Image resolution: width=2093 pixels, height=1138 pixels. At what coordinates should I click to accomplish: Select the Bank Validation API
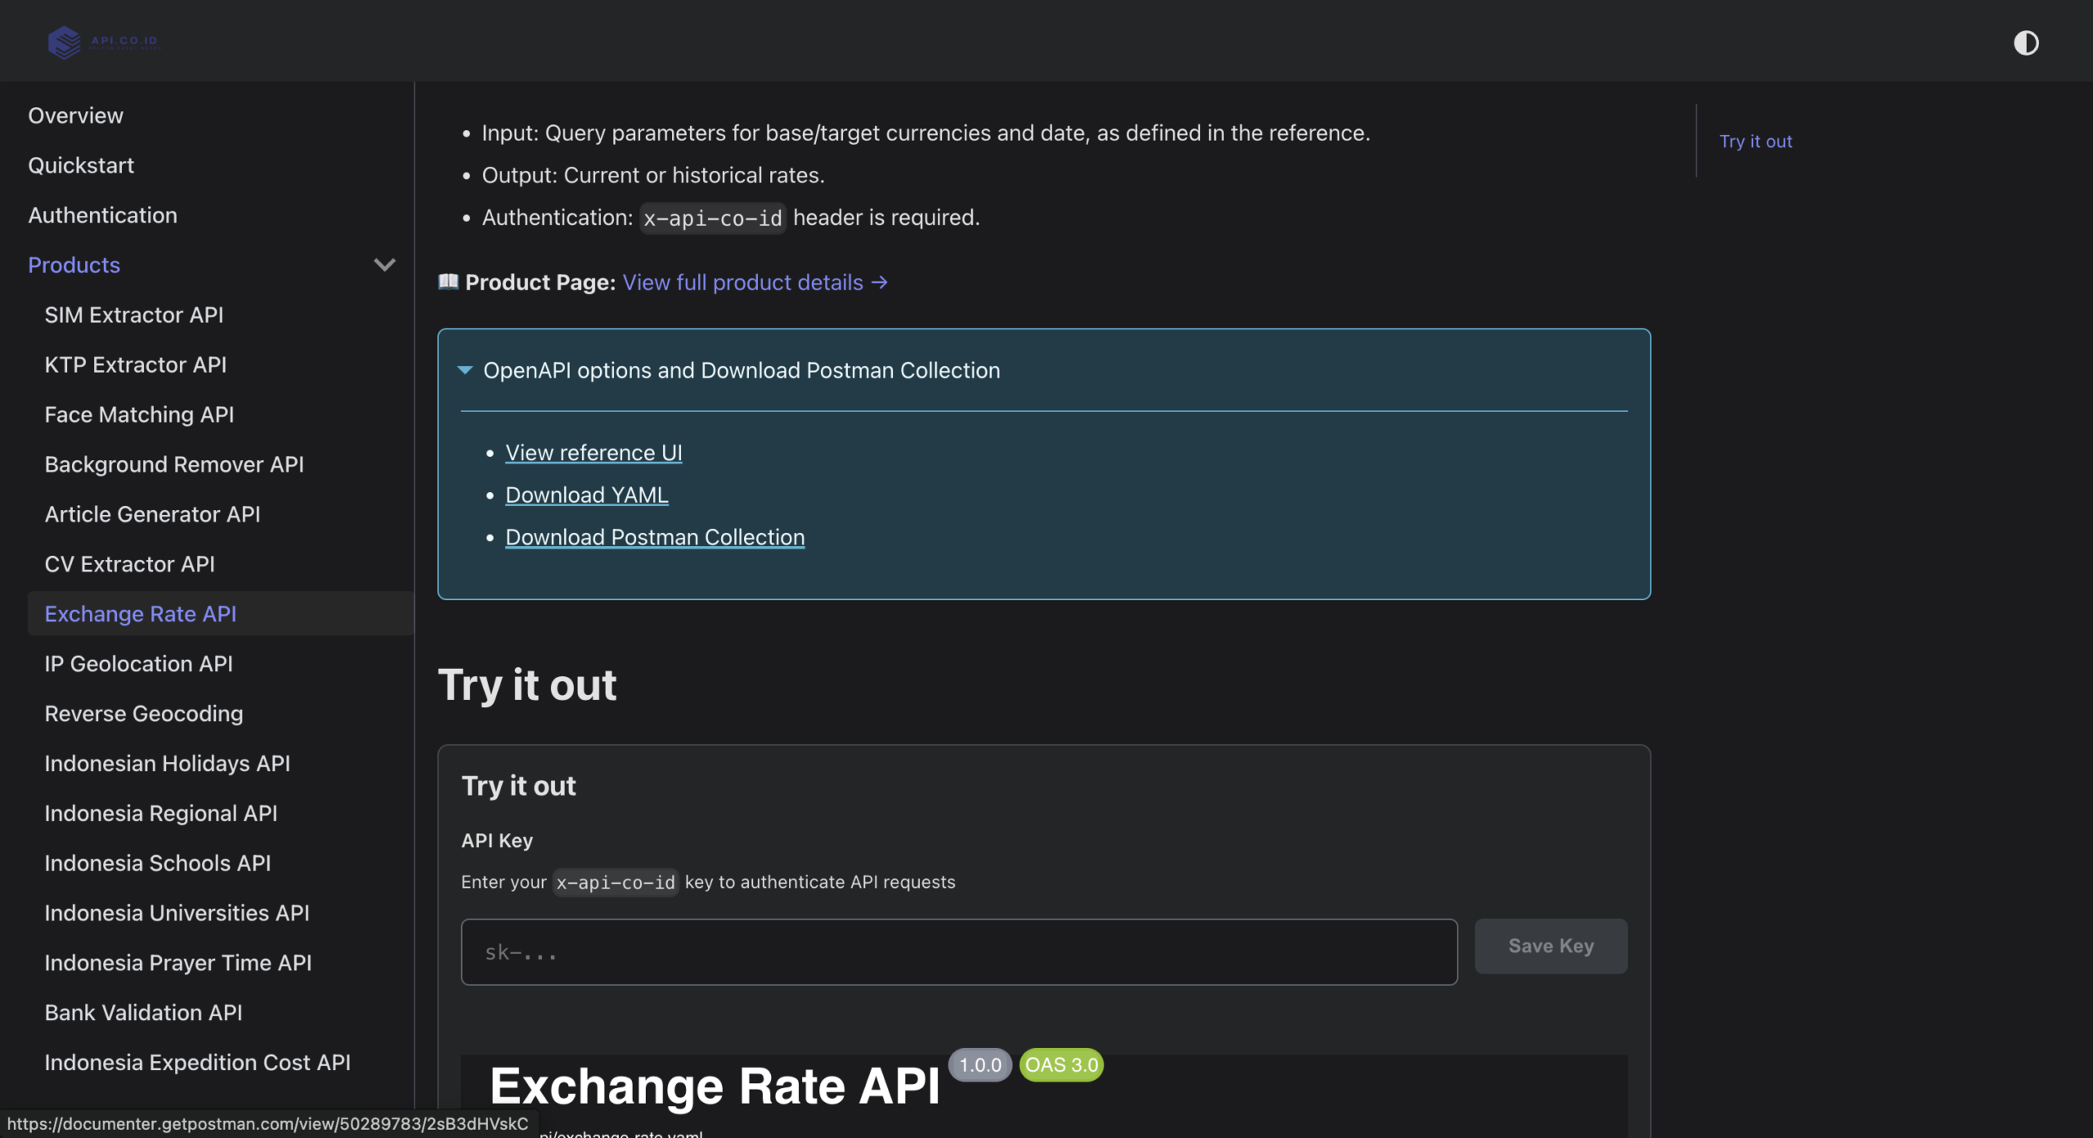point(143,1012)
